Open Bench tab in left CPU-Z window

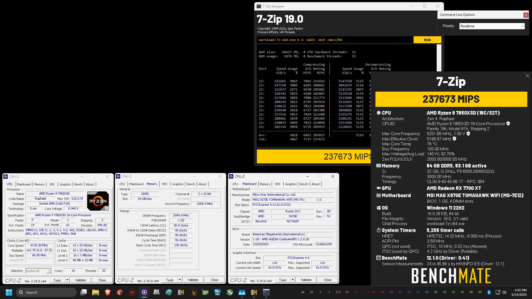point(78,184)
